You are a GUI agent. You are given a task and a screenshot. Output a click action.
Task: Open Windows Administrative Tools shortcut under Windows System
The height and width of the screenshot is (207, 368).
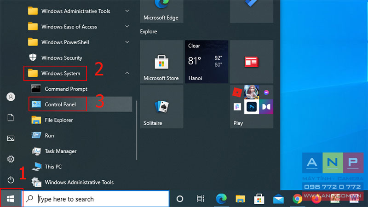click(80, 182)
